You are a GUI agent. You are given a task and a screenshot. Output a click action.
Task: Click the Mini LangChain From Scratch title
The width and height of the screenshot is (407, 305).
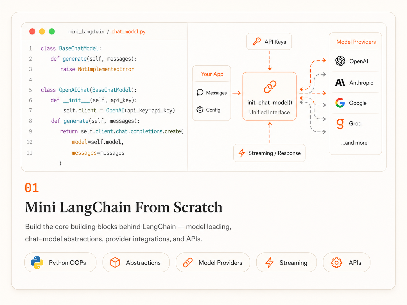point(124,207)
